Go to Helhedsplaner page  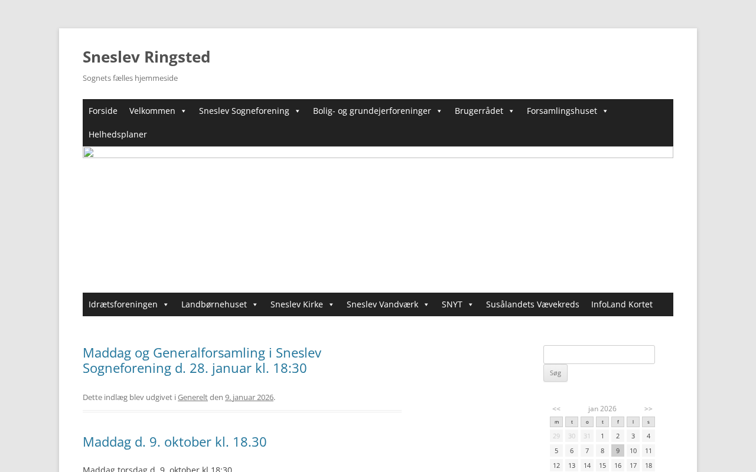pyautogui.click(x=118, y=135)
